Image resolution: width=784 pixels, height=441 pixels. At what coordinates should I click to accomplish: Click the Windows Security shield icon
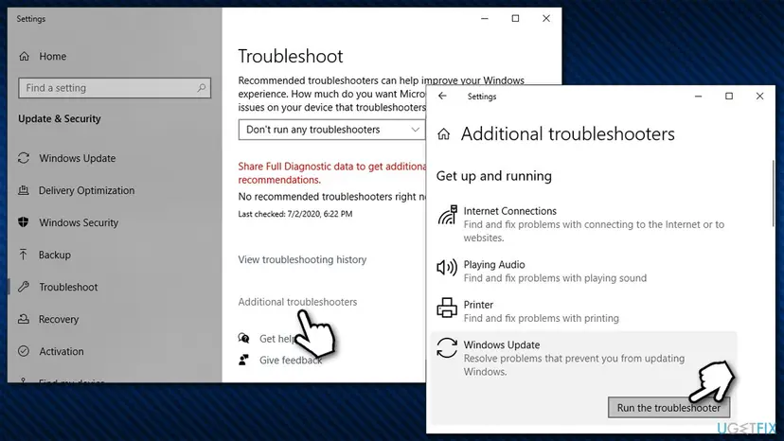click(x=24, y=222)
